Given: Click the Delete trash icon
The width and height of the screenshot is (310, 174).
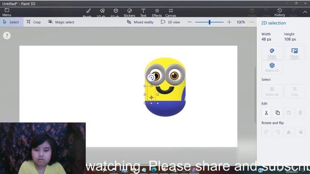Looking at the screenshot, I should 300,113.
